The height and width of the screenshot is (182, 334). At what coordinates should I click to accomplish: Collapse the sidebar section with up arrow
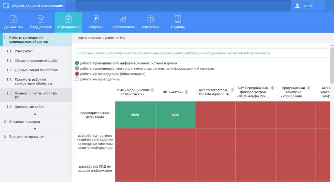[35, 114]
